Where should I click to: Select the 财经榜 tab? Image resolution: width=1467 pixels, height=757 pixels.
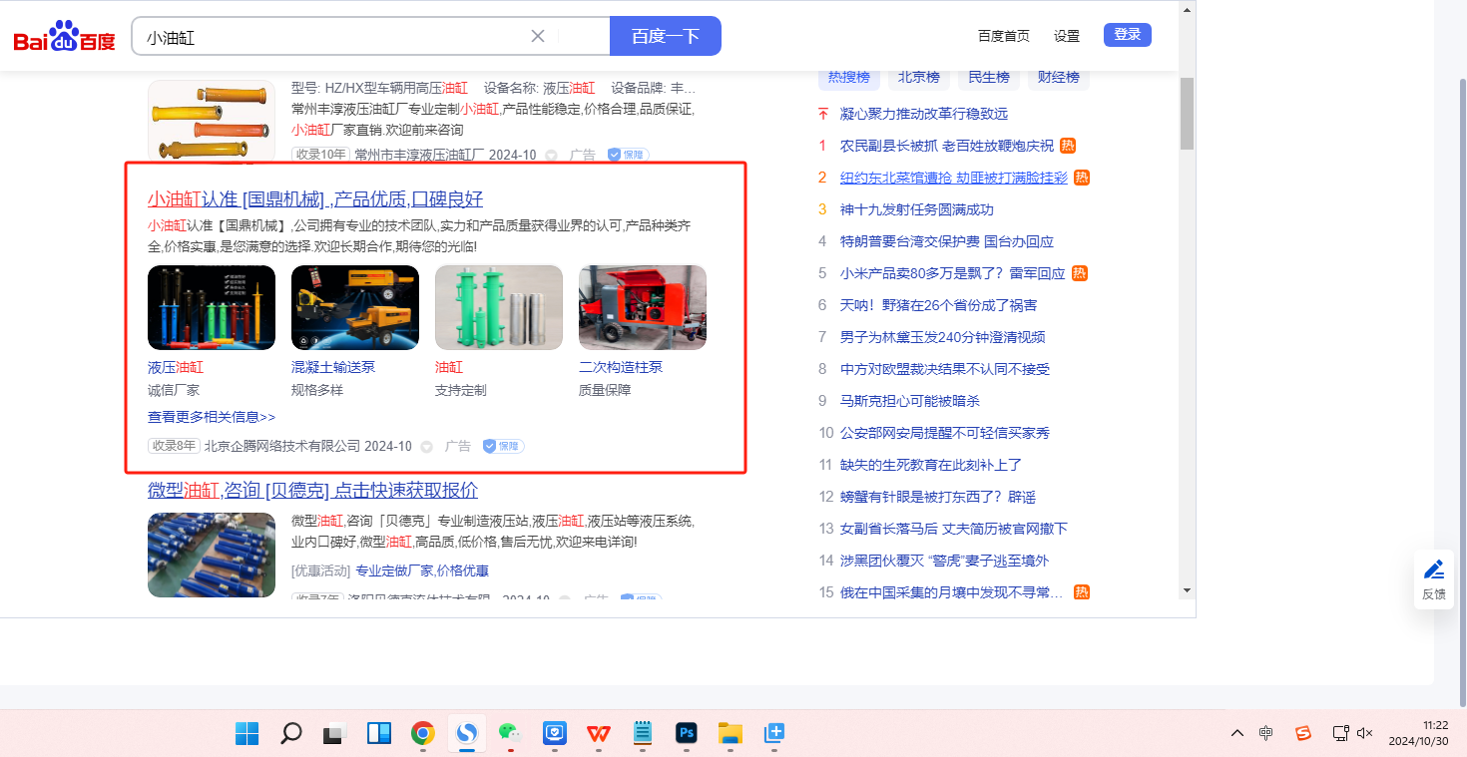click(1058, 77)
